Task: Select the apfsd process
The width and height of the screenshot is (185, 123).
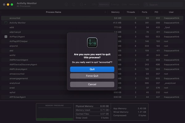Action: click(x=12, y=92)
